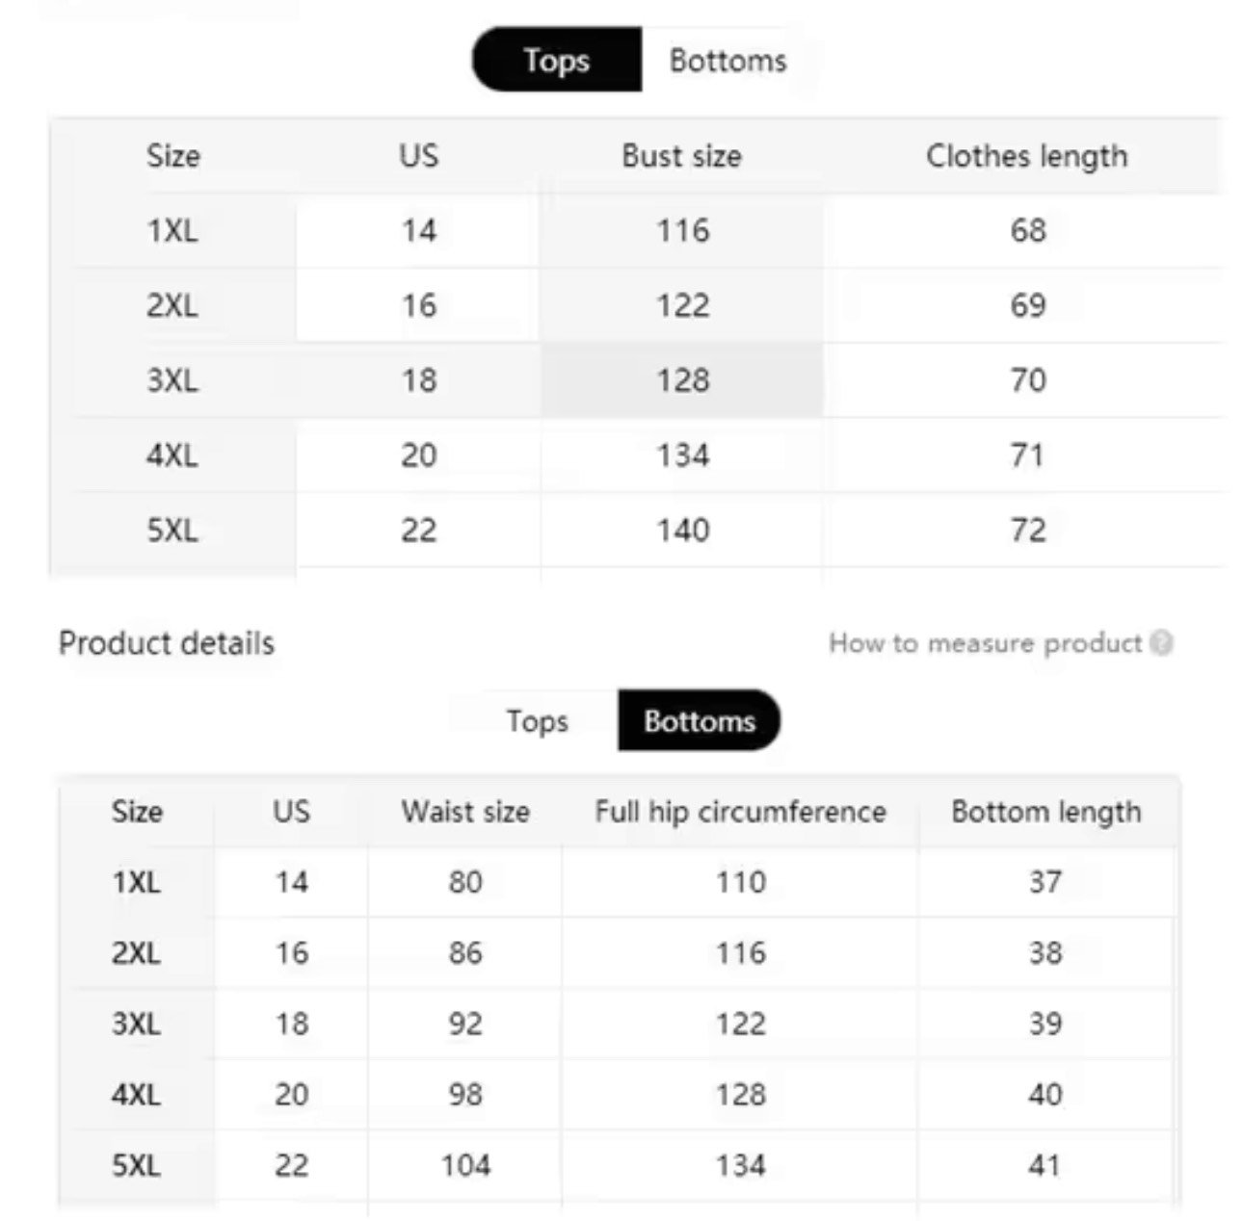Click the Bottom length column header
The height and width of the screenshot is (1221, 1243).
1045,812
